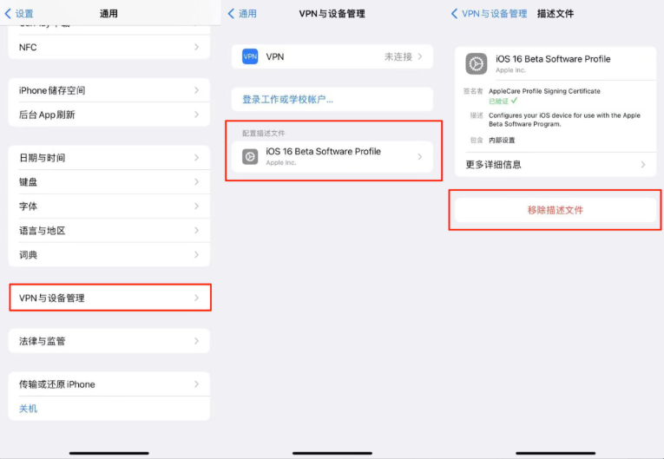Click the back arrow icon beside 设置
This screenshot has height=459, width=664.
(8, 14)
